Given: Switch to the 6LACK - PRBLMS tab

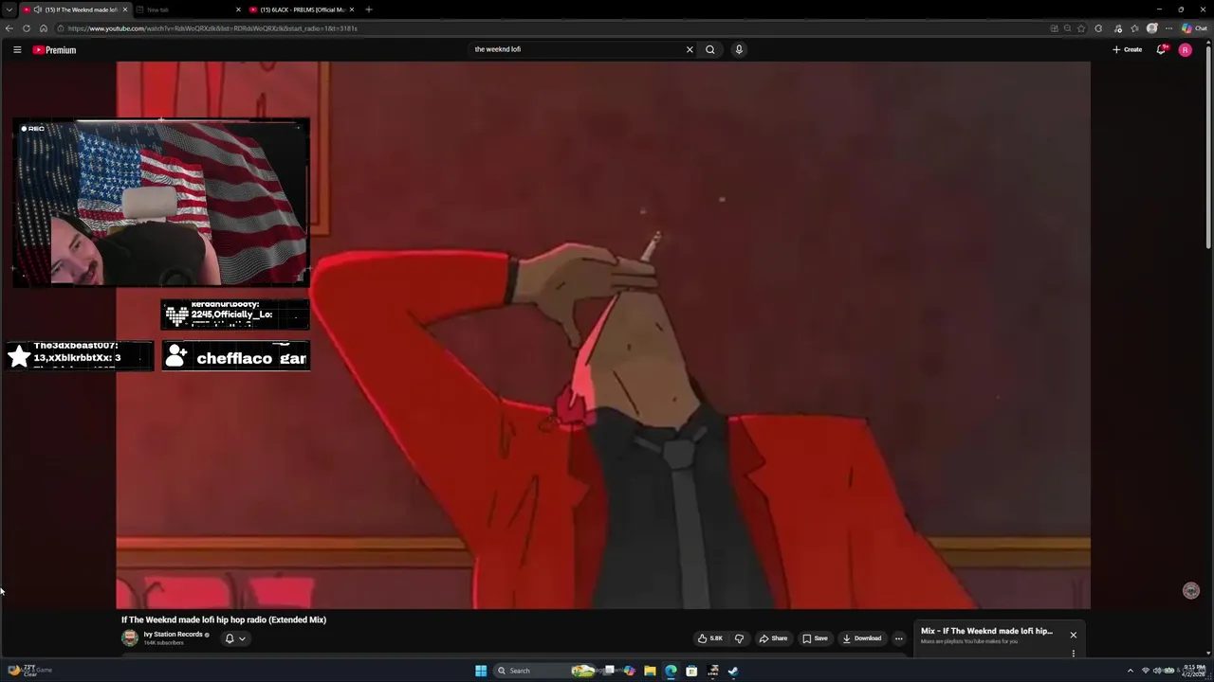Looking at the screenshot, I should pyautogui.click(x=302, y=9).
